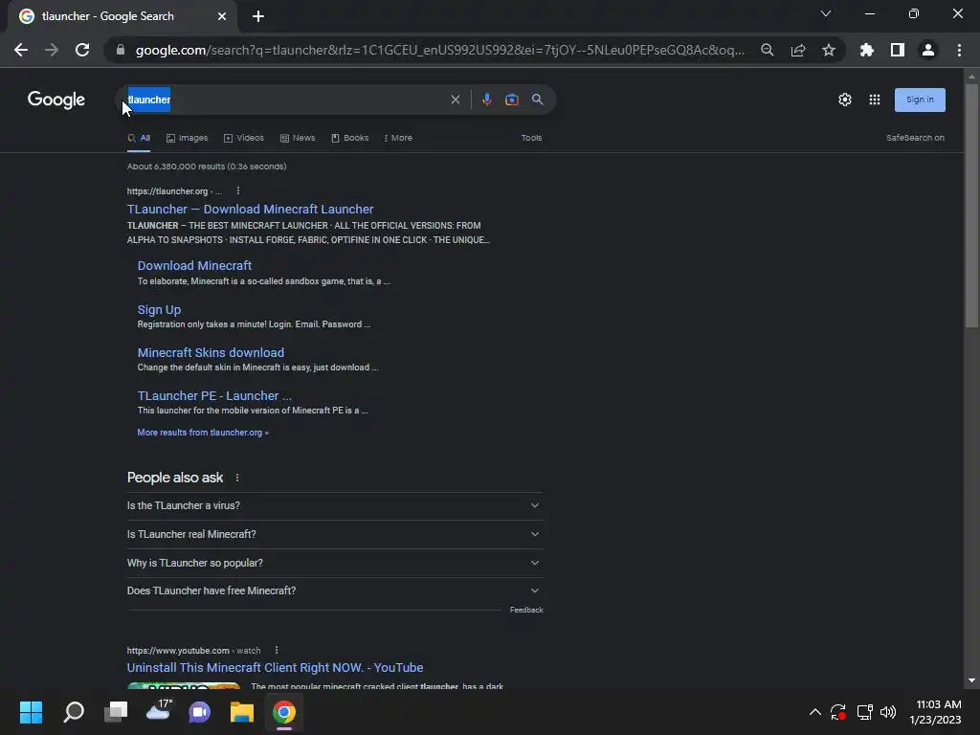980x735 pixels.
Task: Switch to the Books tab
Action: (x=350, y=138)
